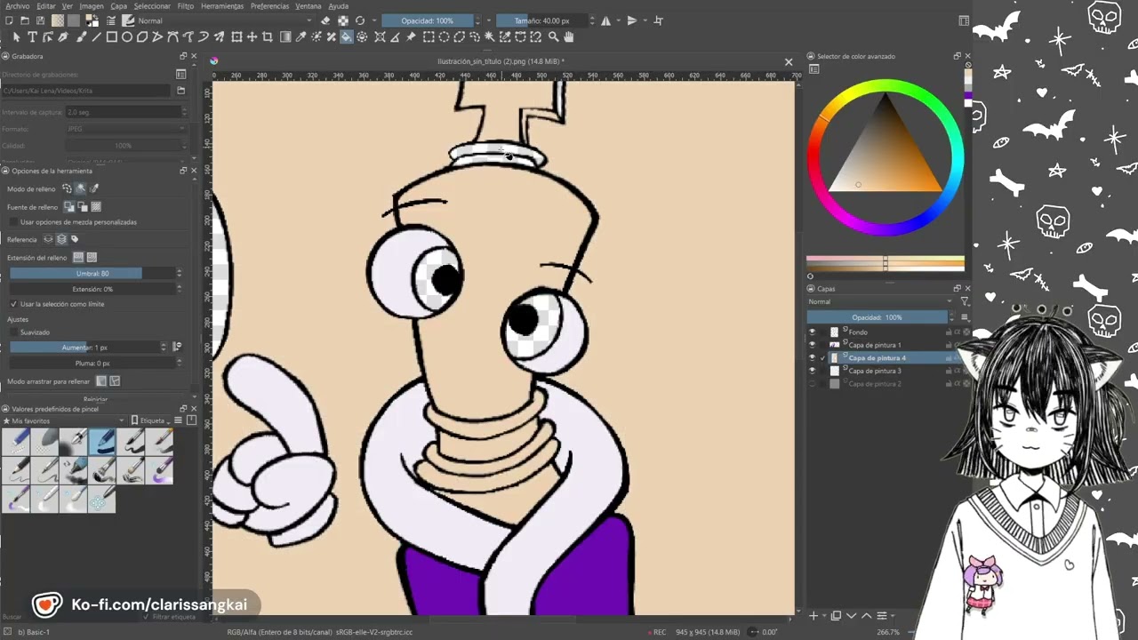
Task: Select labeled layers reference tag icon
Action: [75, 239]
